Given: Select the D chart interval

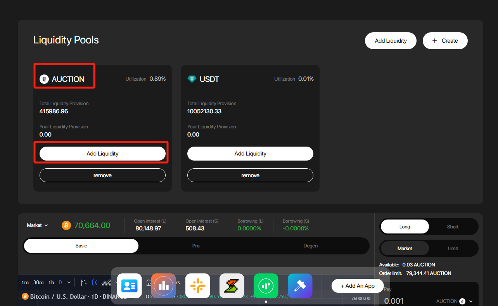Looking at the screenshot, I should pos(61,282).
